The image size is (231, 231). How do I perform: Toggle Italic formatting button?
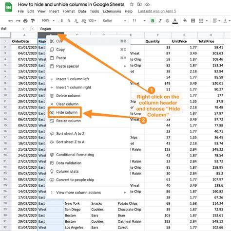(160, 21)
